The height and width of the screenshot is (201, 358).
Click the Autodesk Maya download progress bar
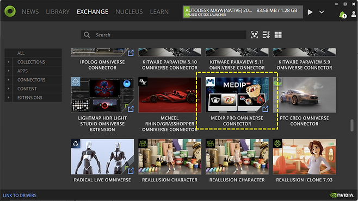(x=243, y=12)
